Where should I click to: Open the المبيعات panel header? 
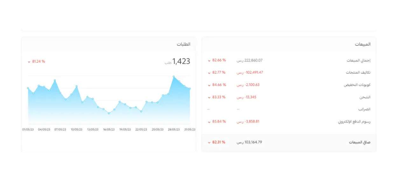point(363,44)
